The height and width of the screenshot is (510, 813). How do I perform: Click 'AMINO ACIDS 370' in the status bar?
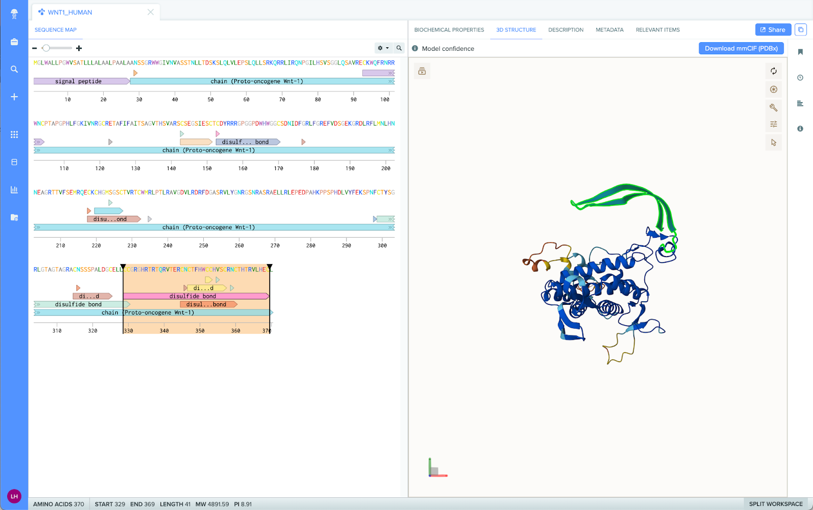59,504
